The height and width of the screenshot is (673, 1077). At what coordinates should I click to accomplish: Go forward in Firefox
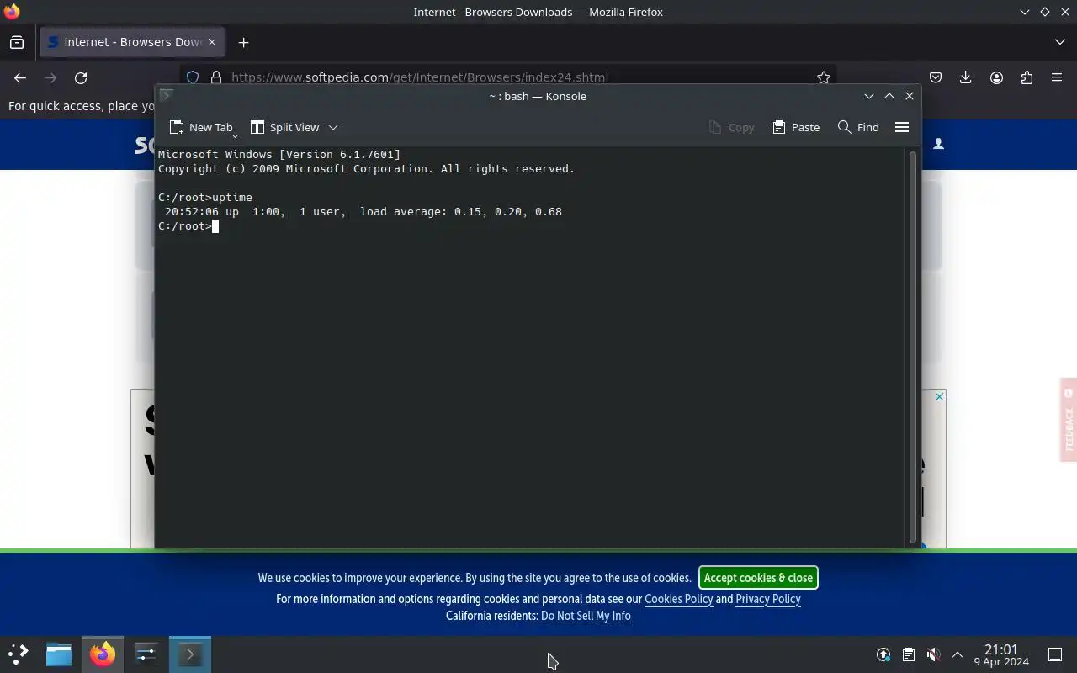[x=50, y=77]
